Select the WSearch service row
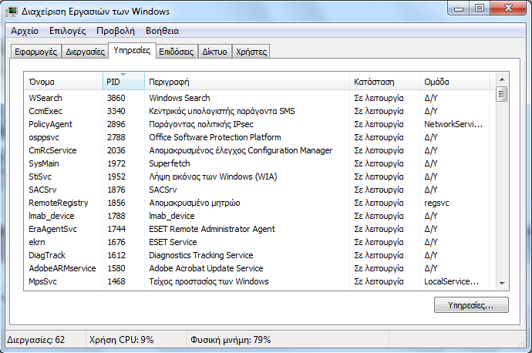This screenshot has width=532, height=353. [x=45, y=98]
